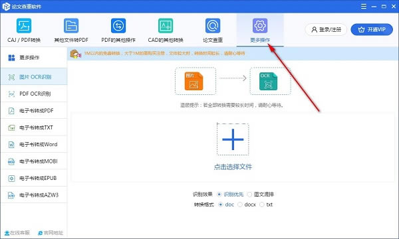
Task: Click the 更多操作 sidebar header text
Action: 29,58
